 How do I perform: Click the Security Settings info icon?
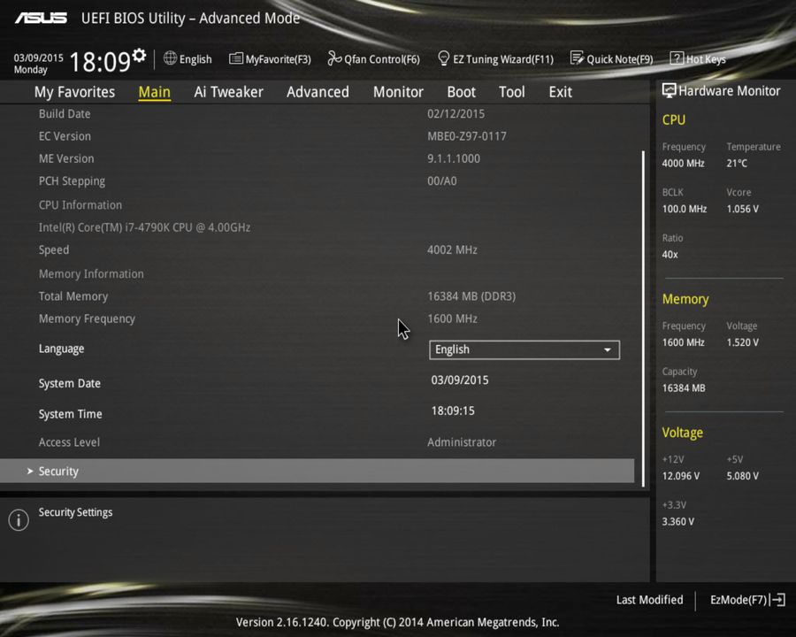pos(18,519)
